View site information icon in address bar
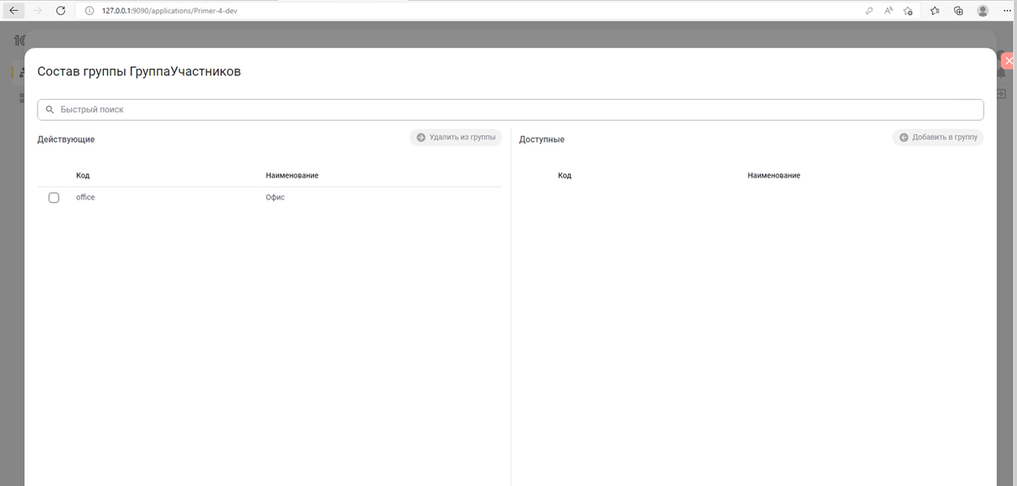Viewport: 1017px width, 486px height. [90, 11]
